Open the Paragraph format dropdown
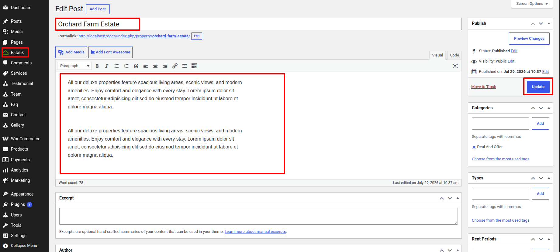The image size is (560, 252). point(74,66)
